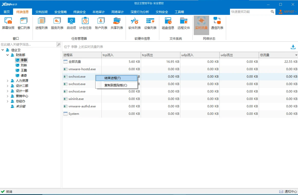
Task: Select terminal 李静 in tree
Action: pyautogui.click(x=21, y=60)
